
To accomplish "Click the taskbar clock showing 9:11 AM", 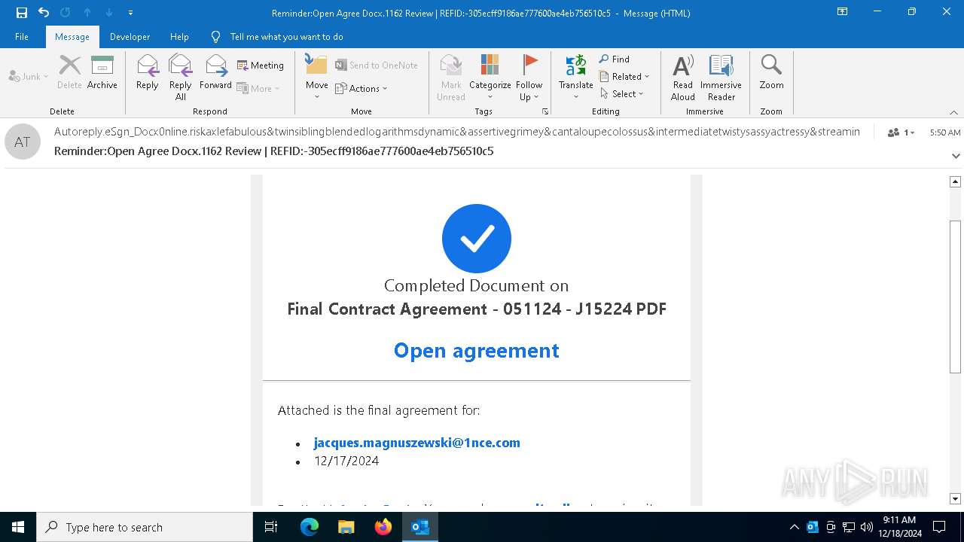I will tap(900, 527).
